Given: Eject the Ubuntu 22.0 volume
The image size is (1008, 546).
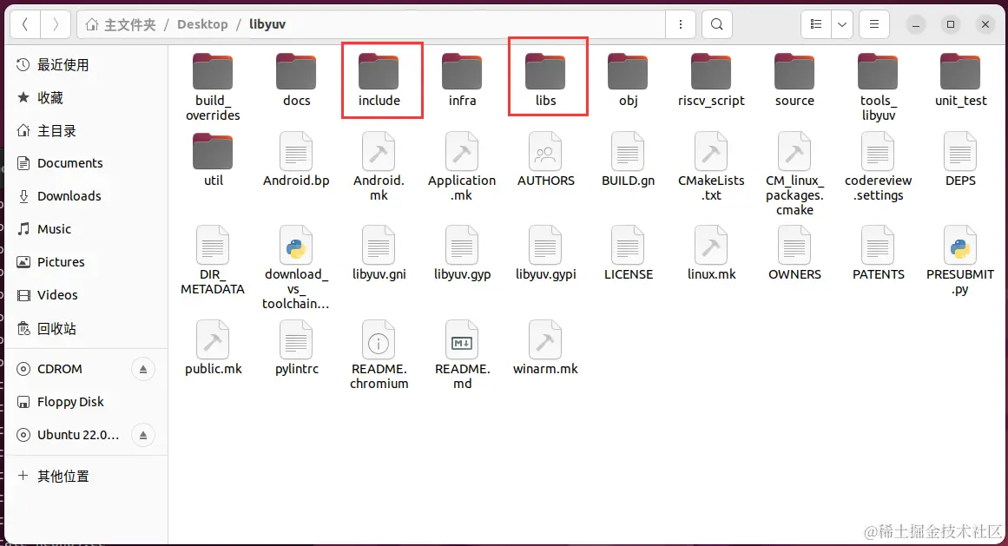Looking at the screenshot, I should click(x=143, y=435).
